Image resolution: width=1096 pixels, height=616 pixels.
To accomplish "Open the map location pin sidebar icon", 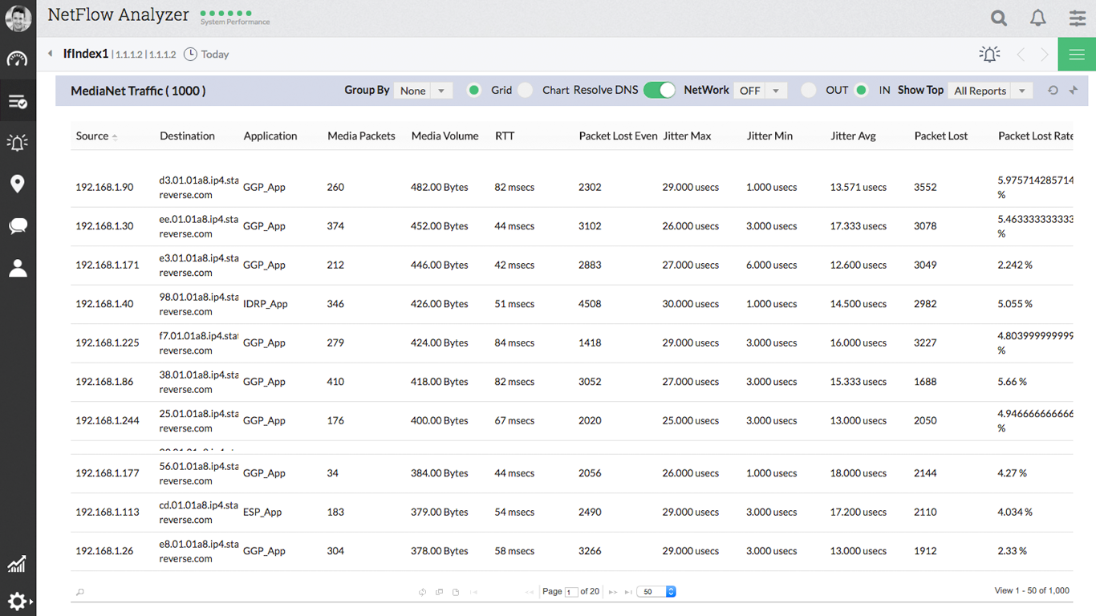I will click(18, 184).
